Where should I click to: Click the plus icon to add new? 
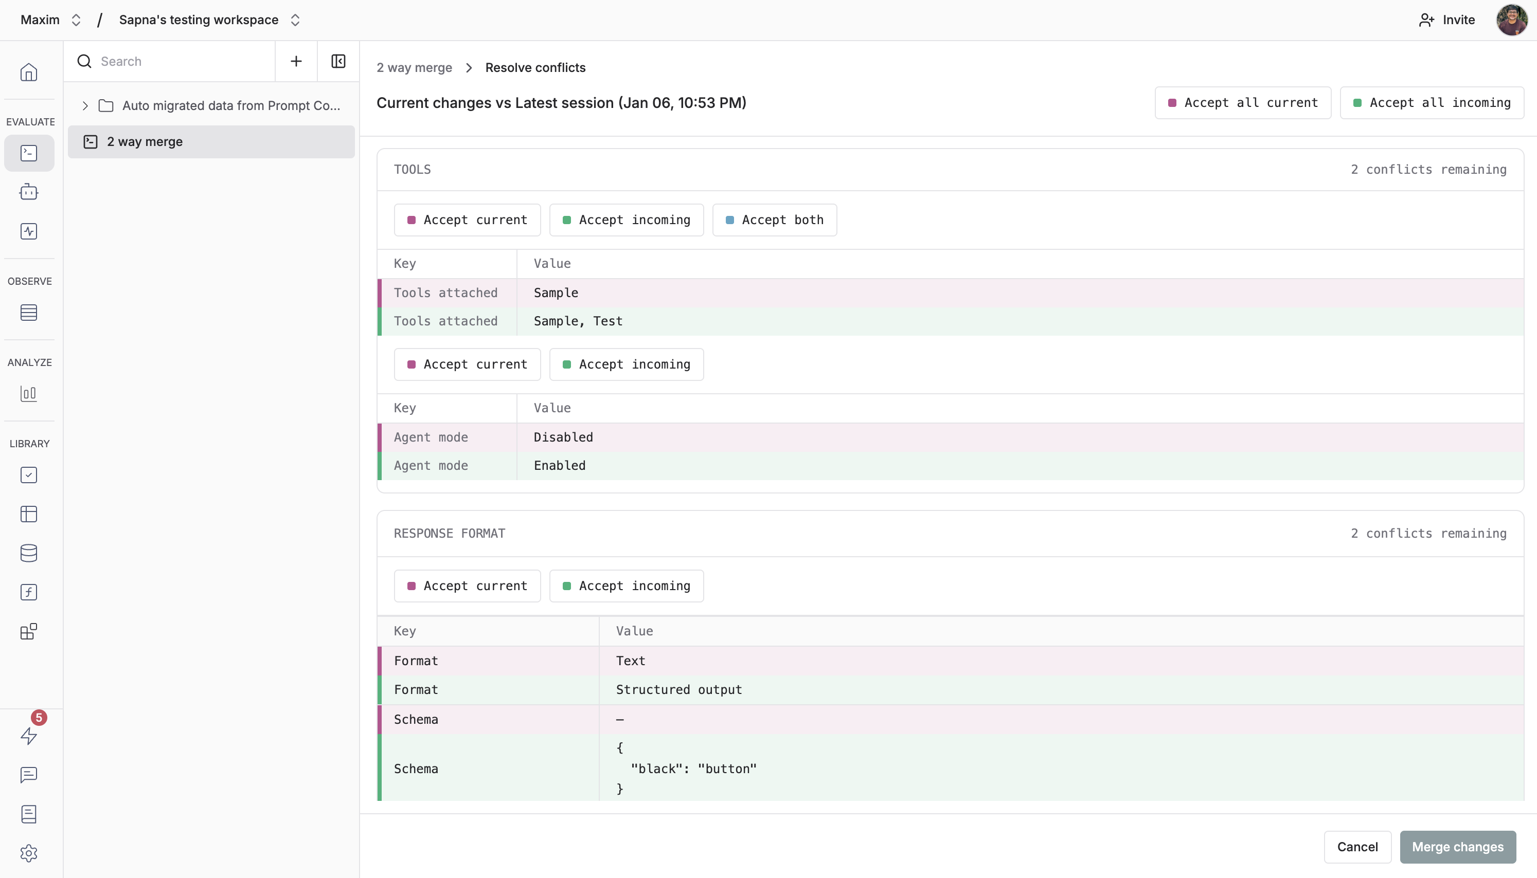point(296,61)
